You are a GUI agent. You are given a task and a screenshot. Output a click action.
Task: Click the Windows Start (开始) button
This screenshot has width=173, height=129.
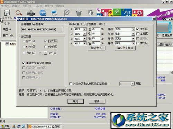tap(5, 126)
